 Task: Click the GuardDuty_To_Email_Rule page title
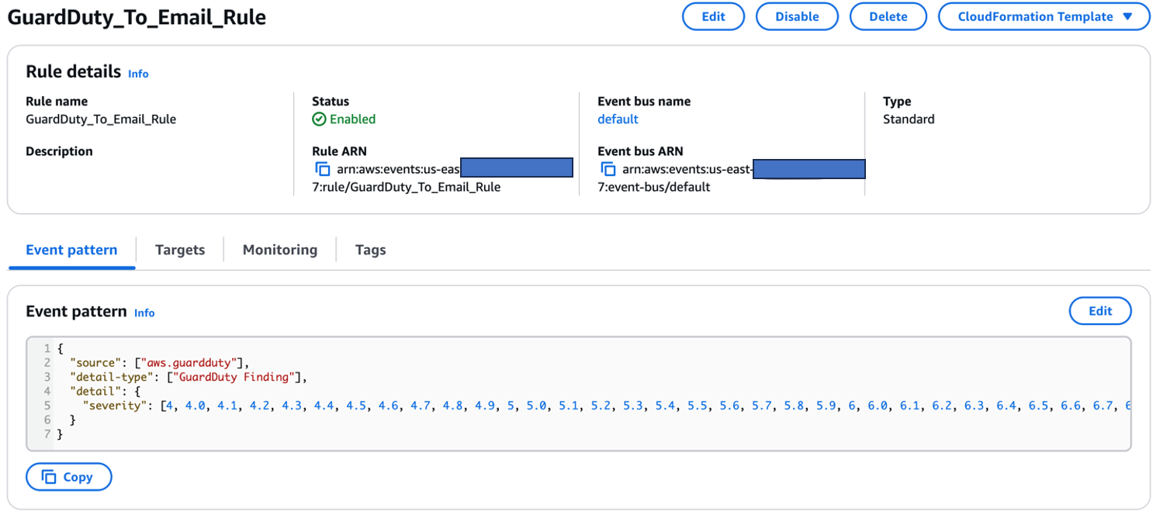click(x=136, y=17)
